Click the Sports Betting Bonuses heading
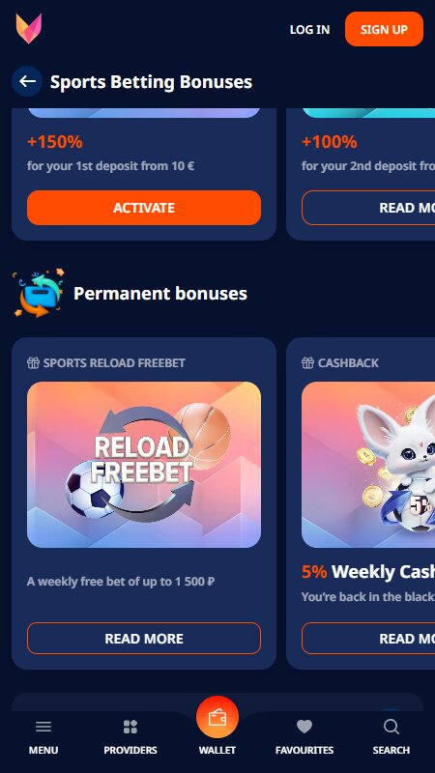435x773 pixels. [x=151, y=82]
